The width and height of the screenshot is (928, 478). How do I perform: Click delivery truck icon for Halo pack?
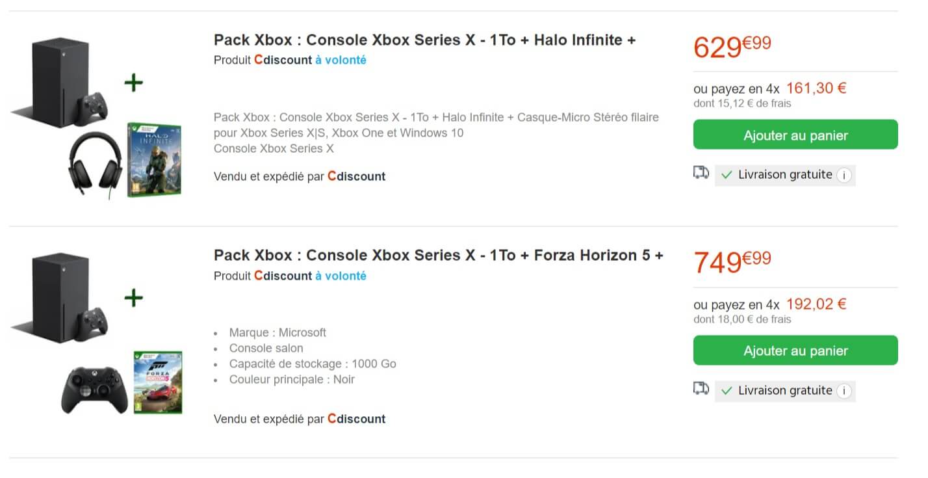(701, 173)
